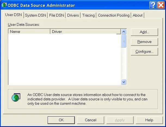This screenshot has height=127, width=166.
Task: Switch to the System DSN tab
Action: click(x=35, y=16)
